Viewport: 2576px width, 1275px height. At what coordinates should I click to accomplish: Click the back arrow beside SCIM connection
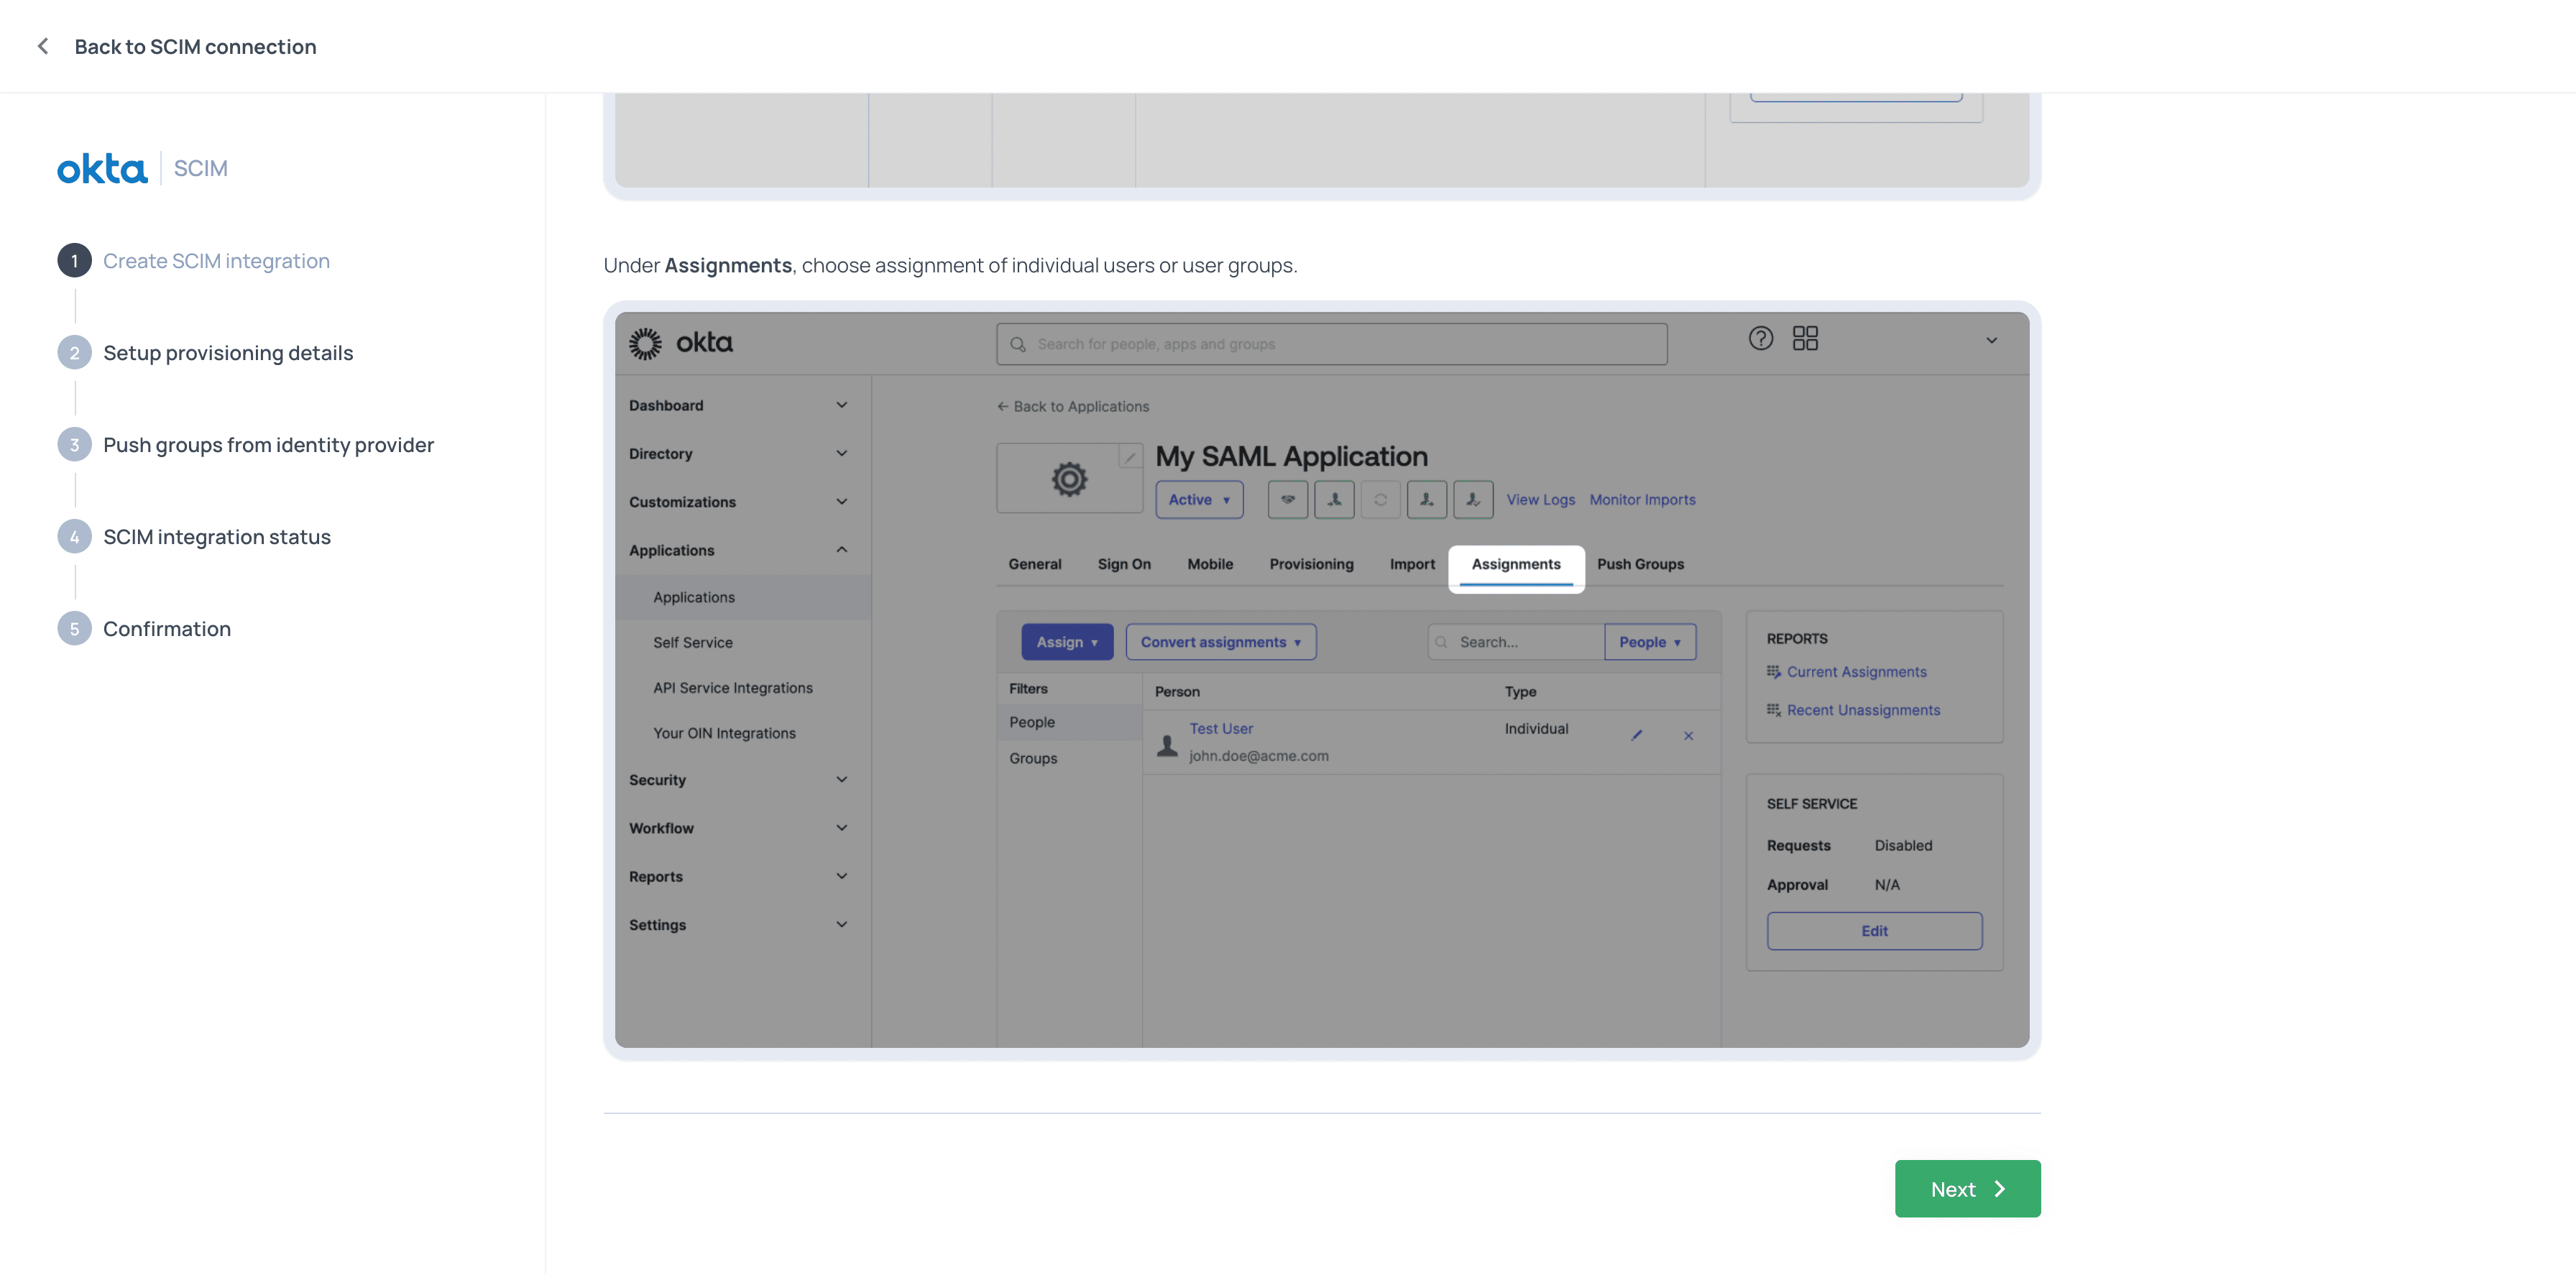pyautogui.click(x=43, y=46)
